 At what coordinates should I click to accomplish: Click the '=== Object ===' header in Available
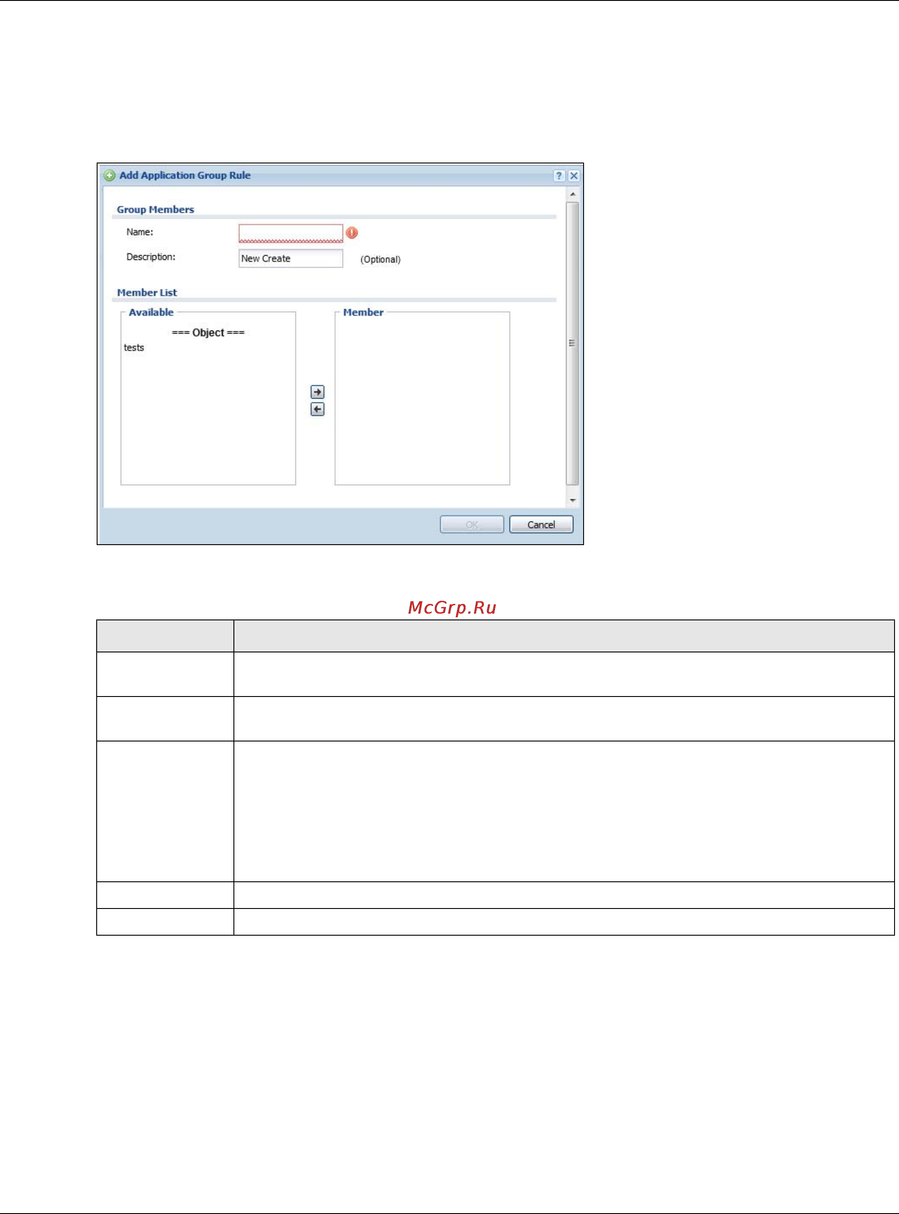tap(208, 332)
